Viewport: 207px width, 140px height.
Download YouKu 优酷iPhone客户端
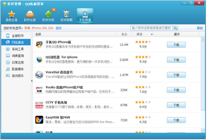coord(176,90)
